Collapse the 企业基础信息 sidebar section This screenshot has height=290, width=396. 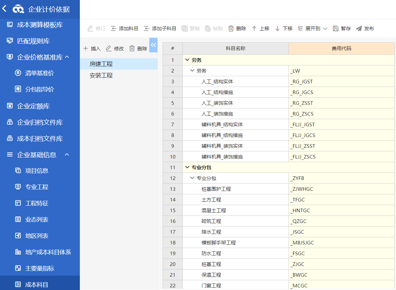pyautogui.click(x=67, y=155)
